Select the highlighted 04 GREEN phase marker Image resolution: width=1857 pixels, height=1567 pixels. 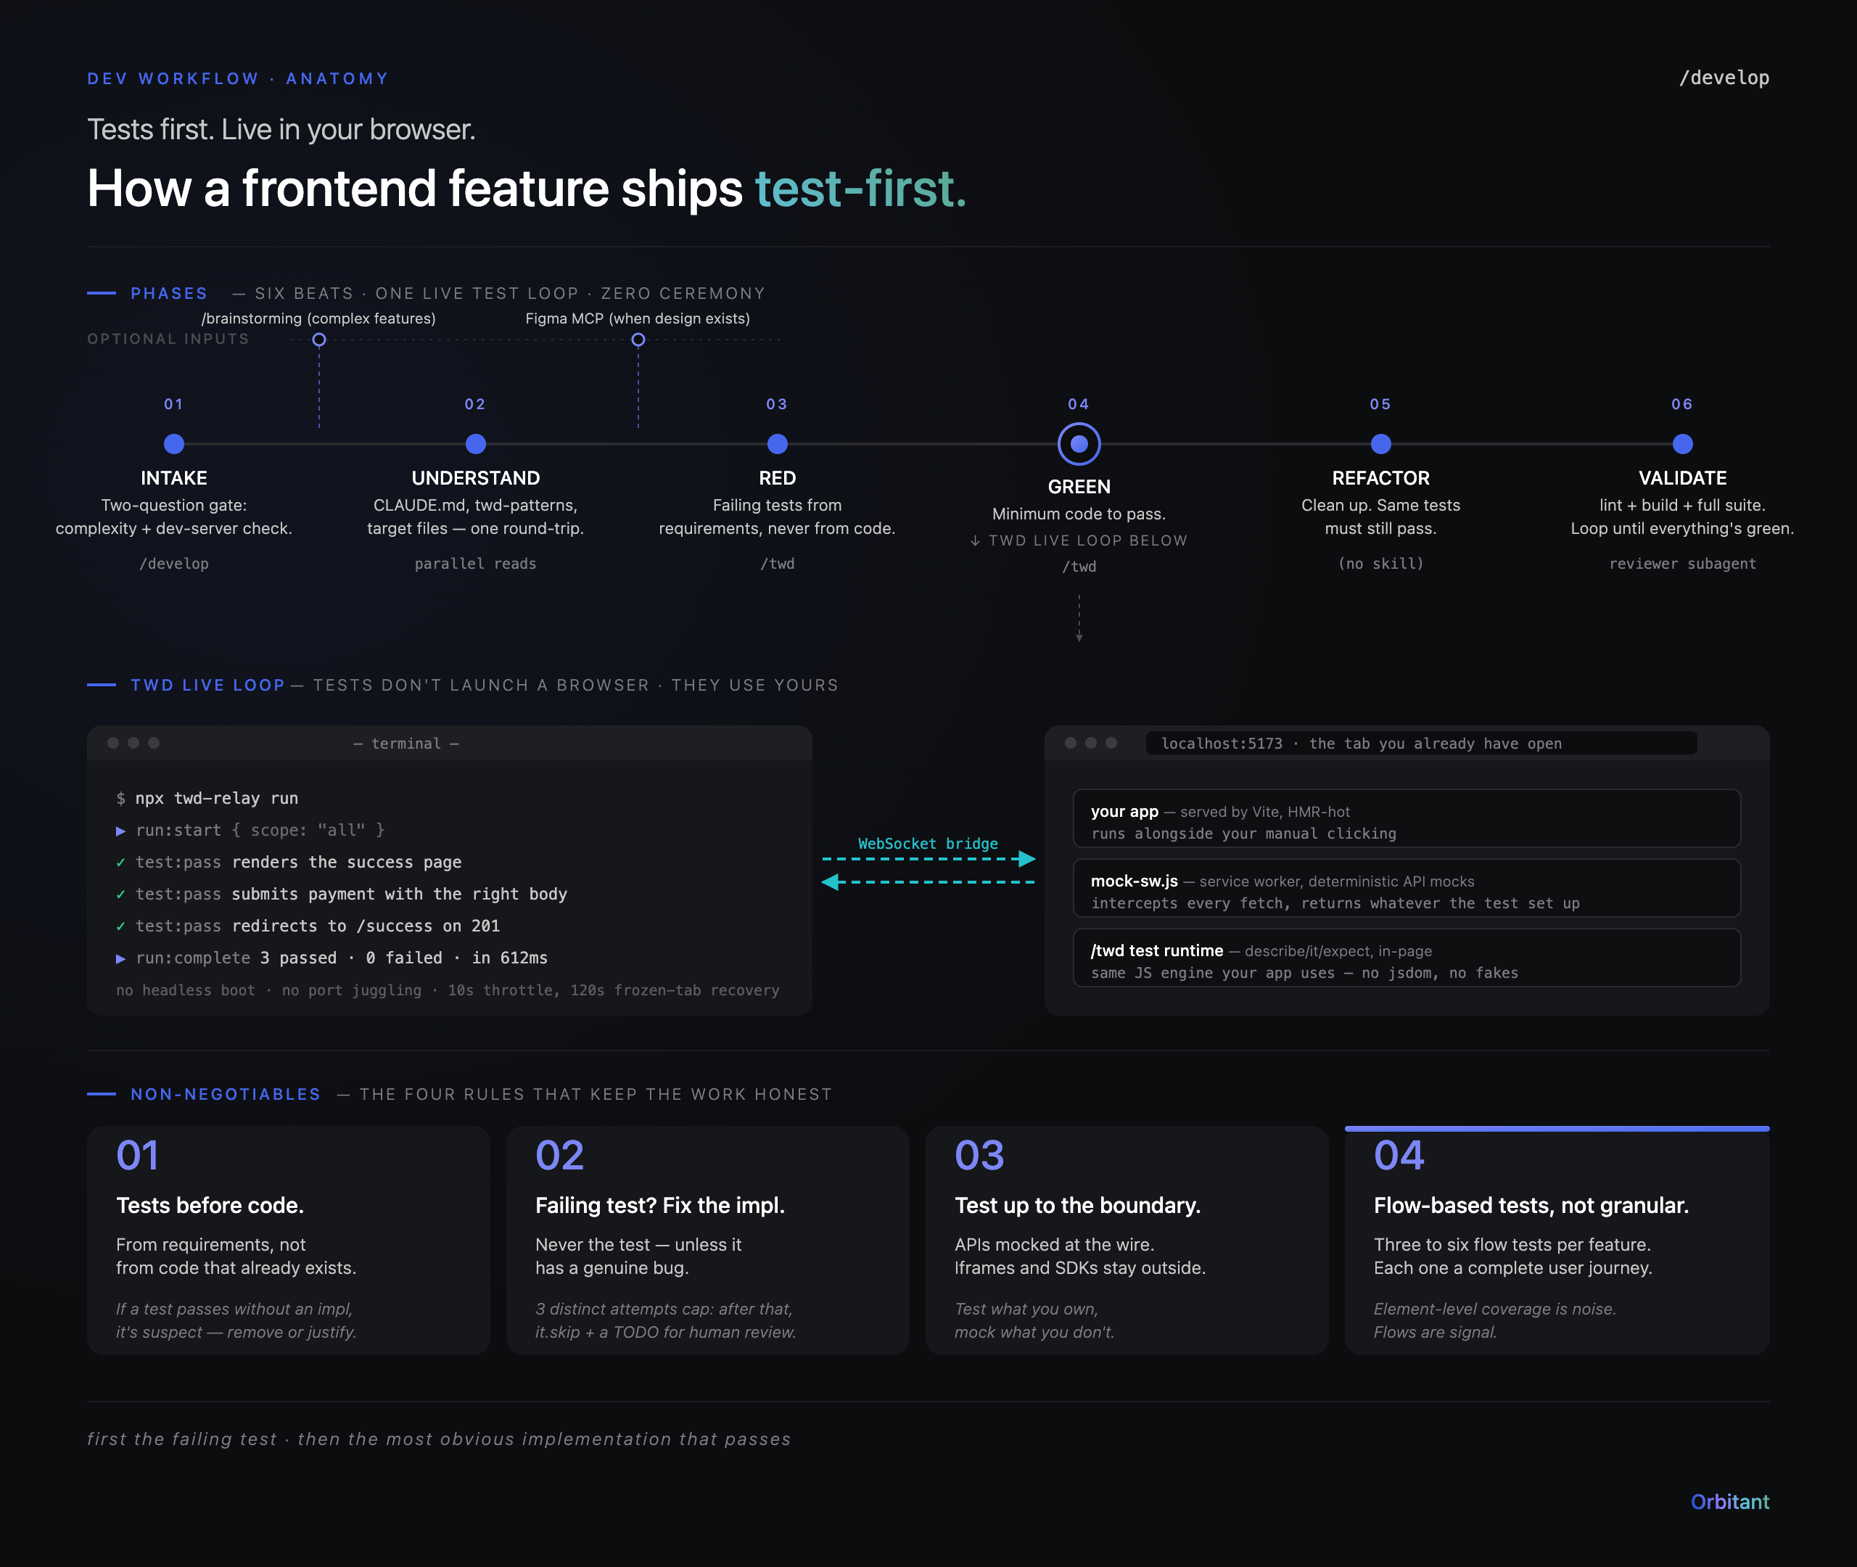point(1079,443)
